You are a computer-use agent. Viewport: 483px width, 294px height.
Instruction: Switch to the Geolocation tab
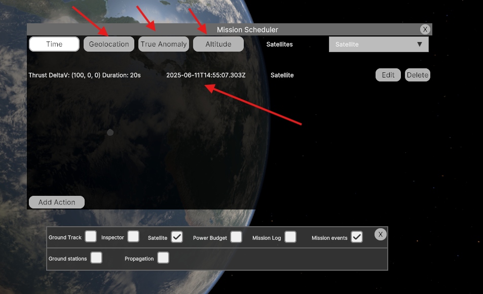[x=109, y=44]
